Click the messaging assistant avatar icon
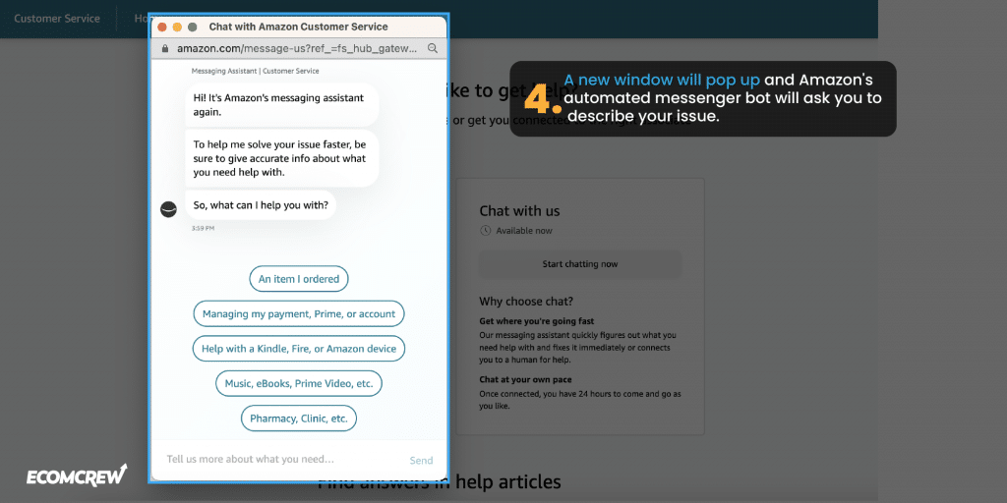1007x503 pixels. click(x=168, y=209)
